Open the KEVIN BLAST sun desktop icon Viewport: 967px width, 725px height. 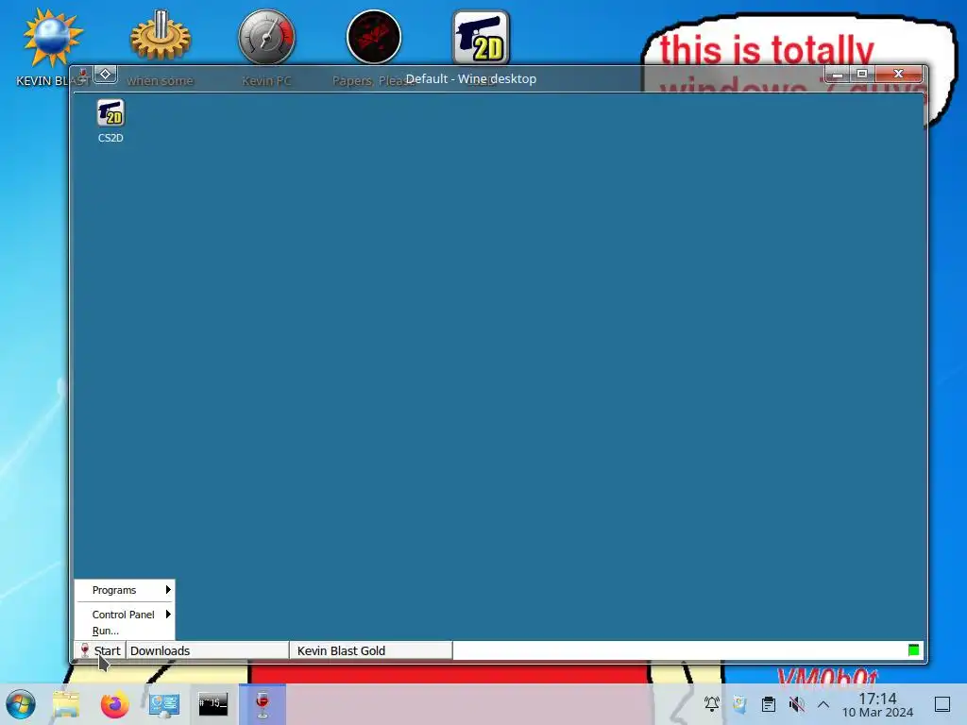[52, 38]
